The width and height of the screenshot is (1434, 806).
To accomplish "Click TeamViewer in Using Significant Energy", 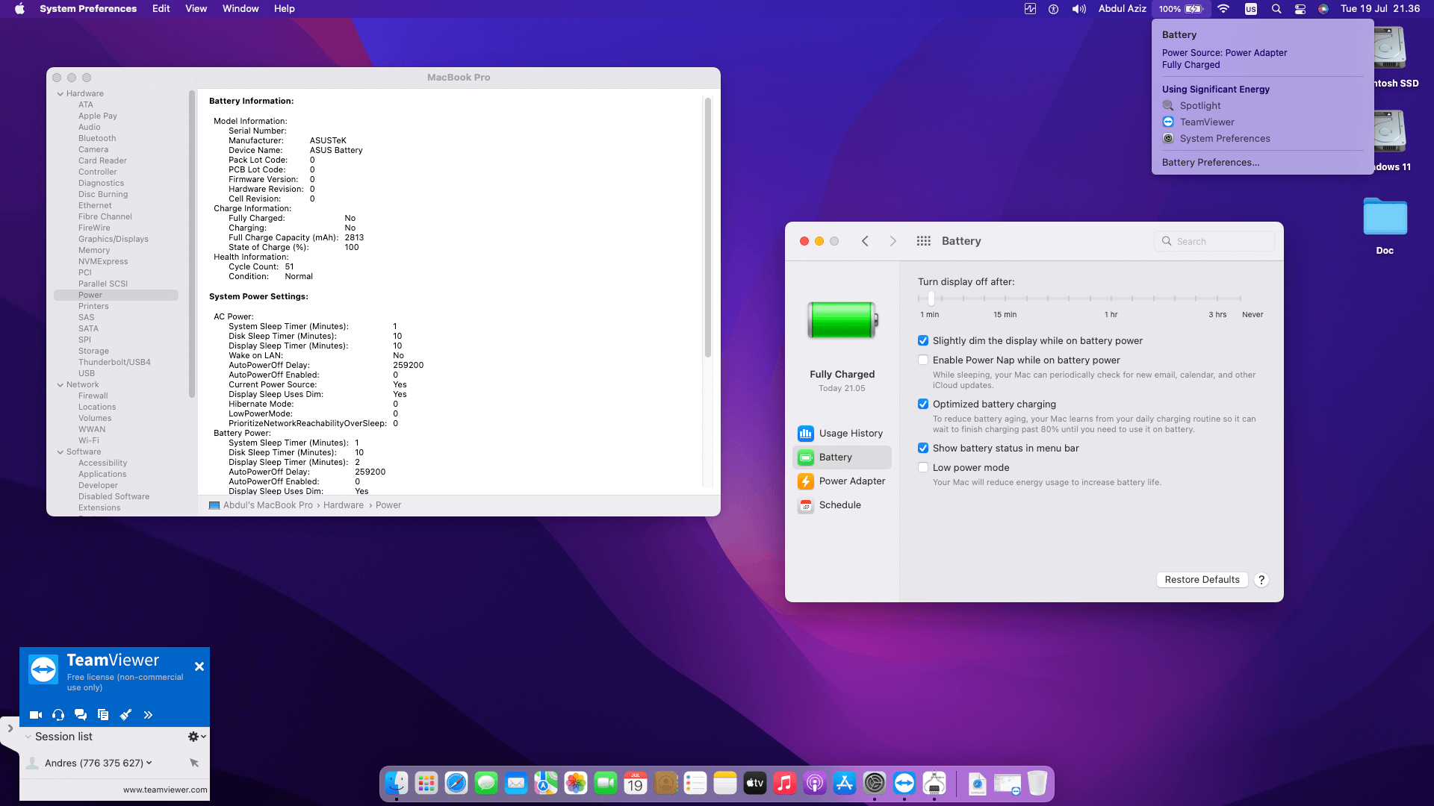I will tap(1207, 122).
